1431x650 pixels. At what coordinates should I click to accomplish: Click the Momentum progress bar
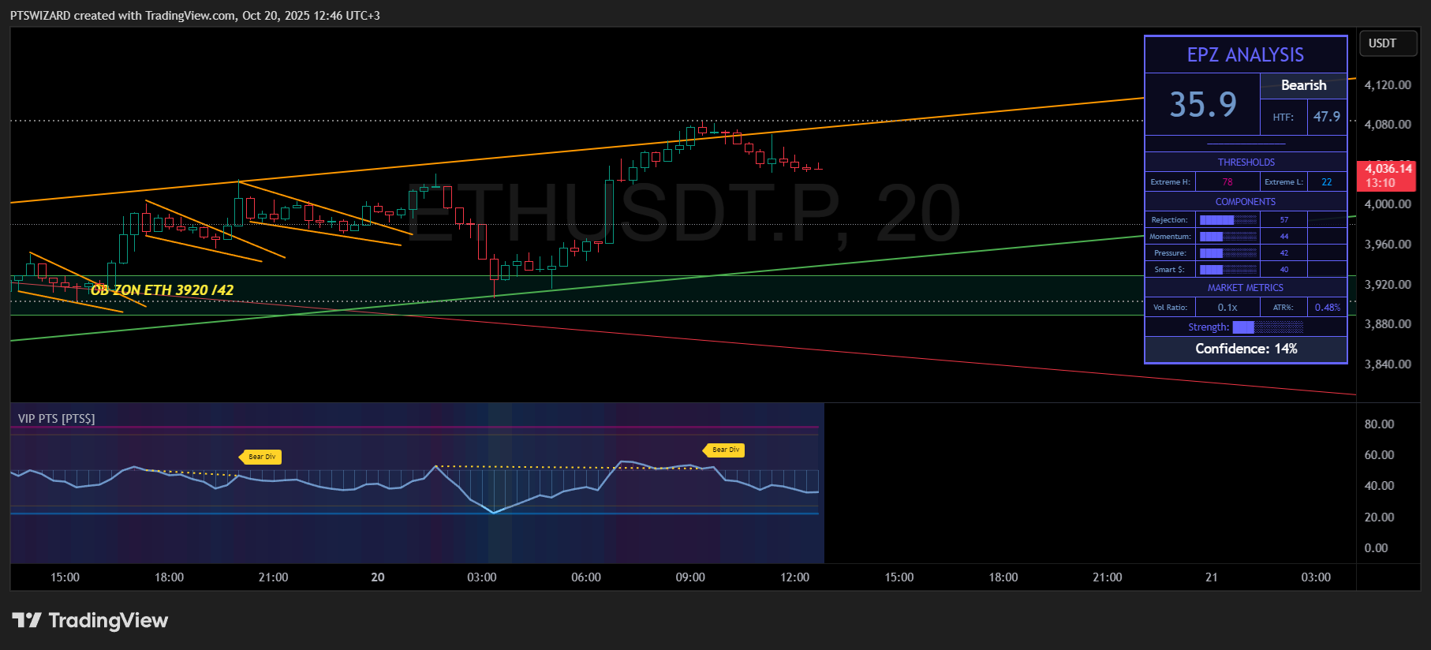[x=1228, y=237]
